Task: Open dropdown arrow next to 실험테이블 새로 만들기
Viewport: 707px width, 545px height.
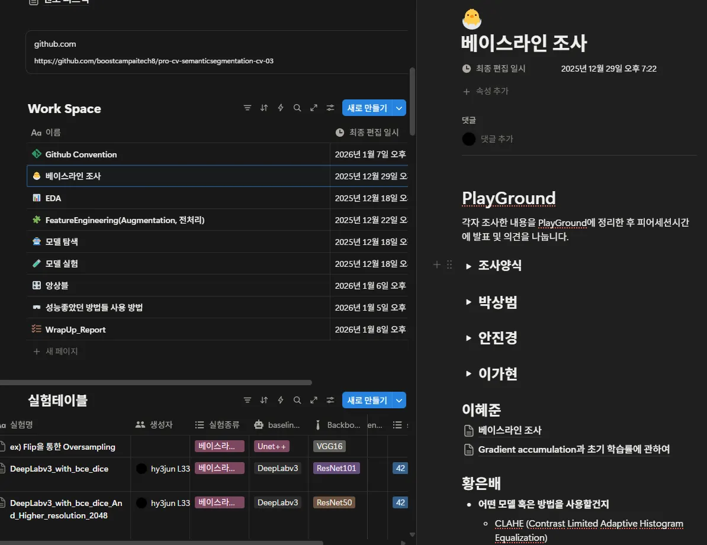Action: [399, 400]
